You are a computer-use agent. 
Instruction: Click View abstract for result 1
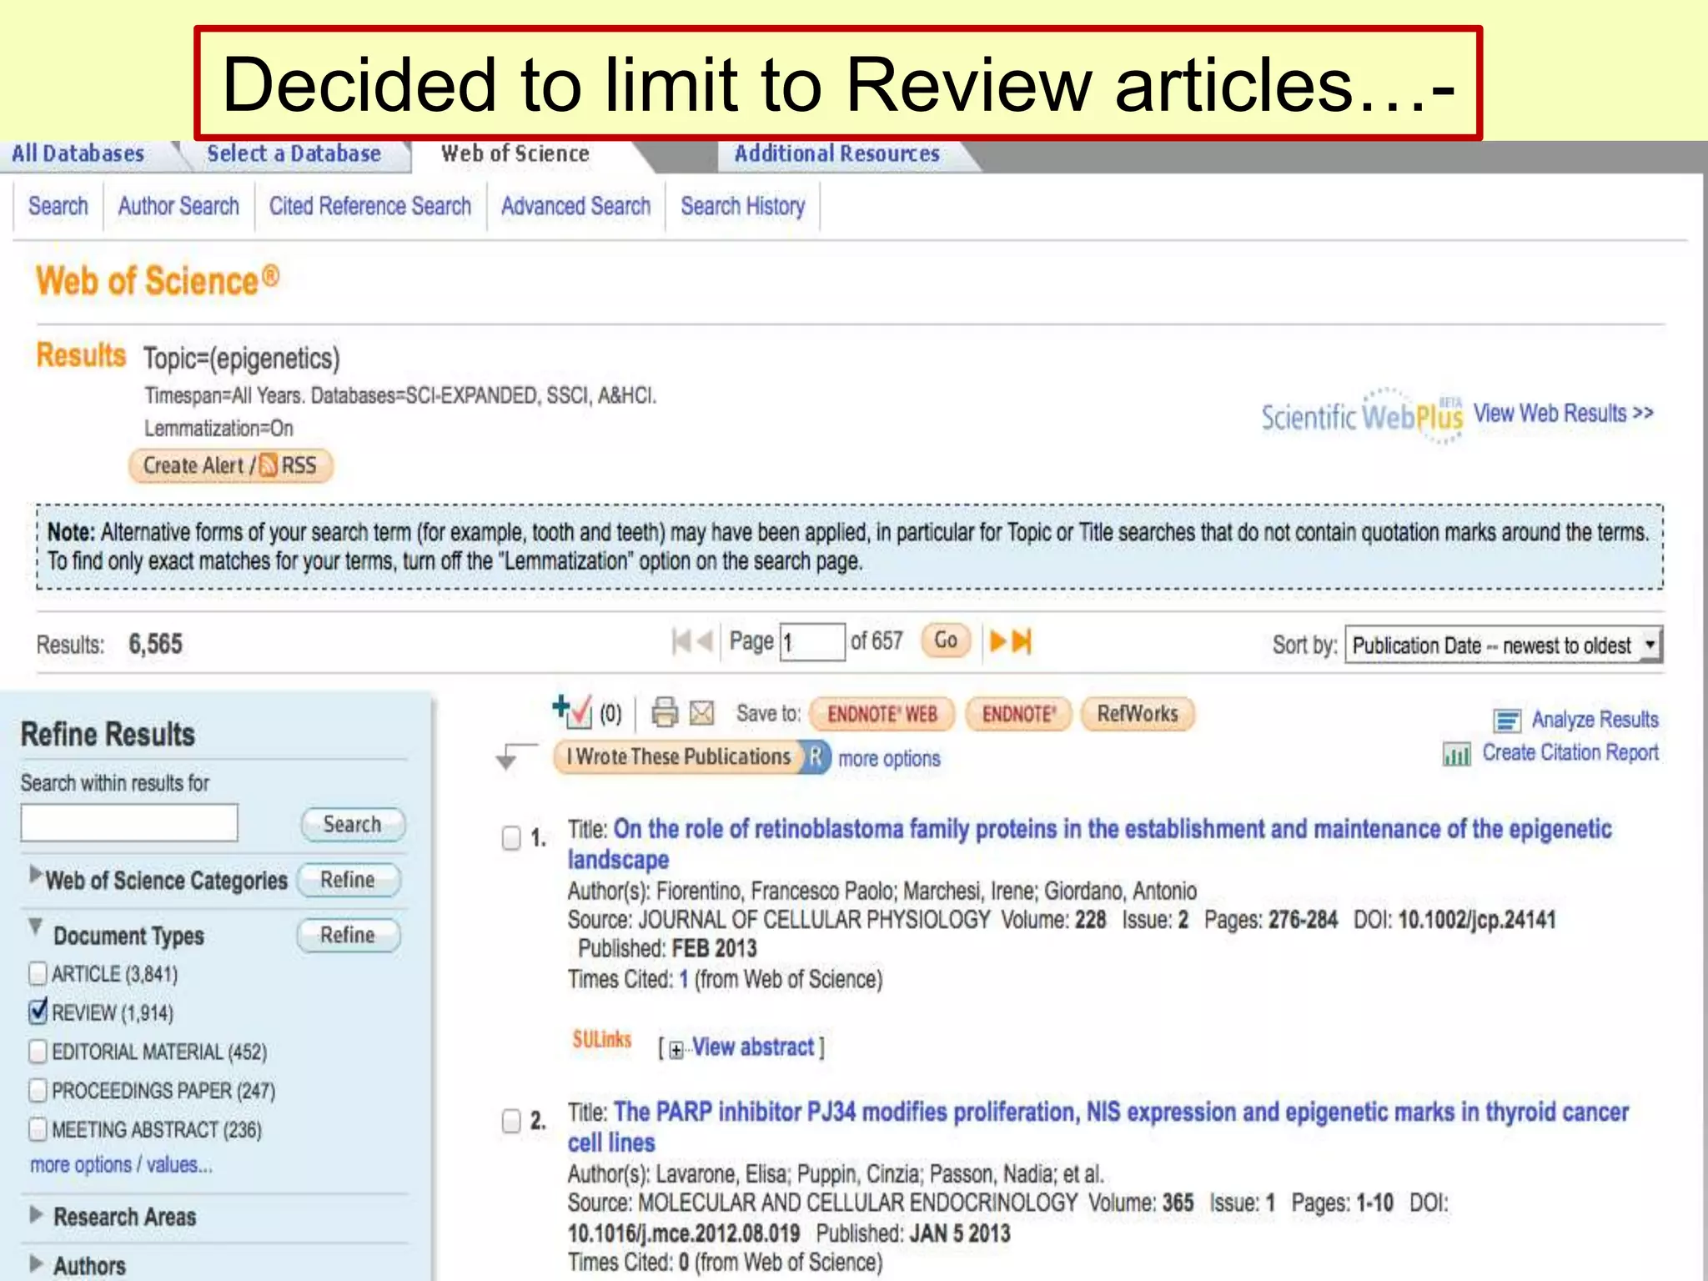(x=753, y=1047)
